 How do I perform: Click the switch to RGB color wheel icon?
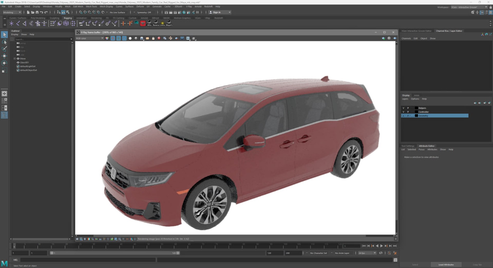(107, 38)
